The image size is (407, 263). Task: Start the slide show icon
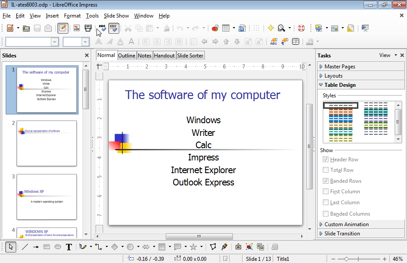365,28
